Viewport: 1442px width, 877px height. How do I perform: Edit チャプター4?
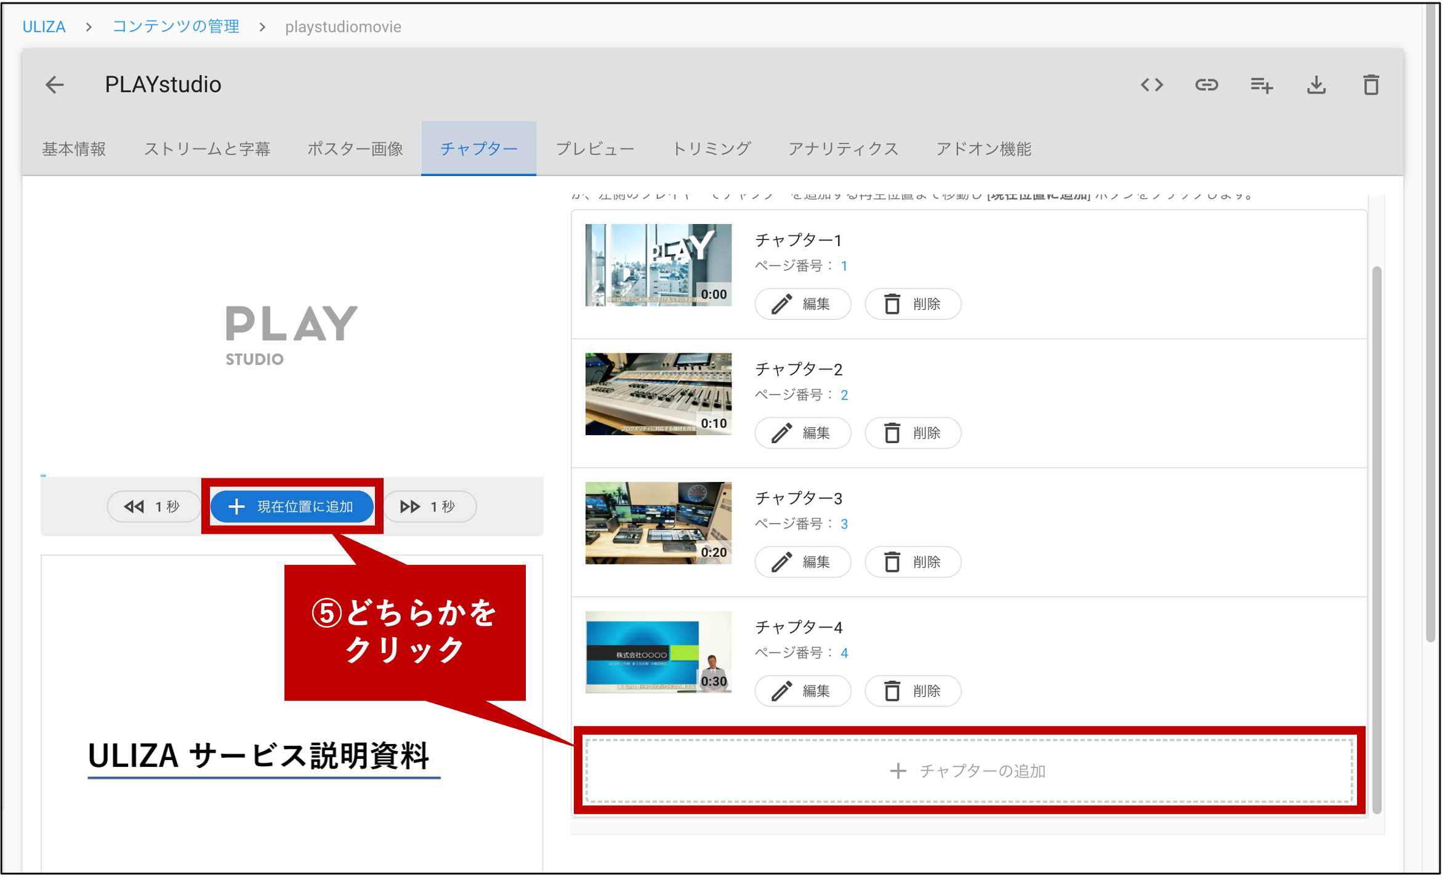click(803, 691)
